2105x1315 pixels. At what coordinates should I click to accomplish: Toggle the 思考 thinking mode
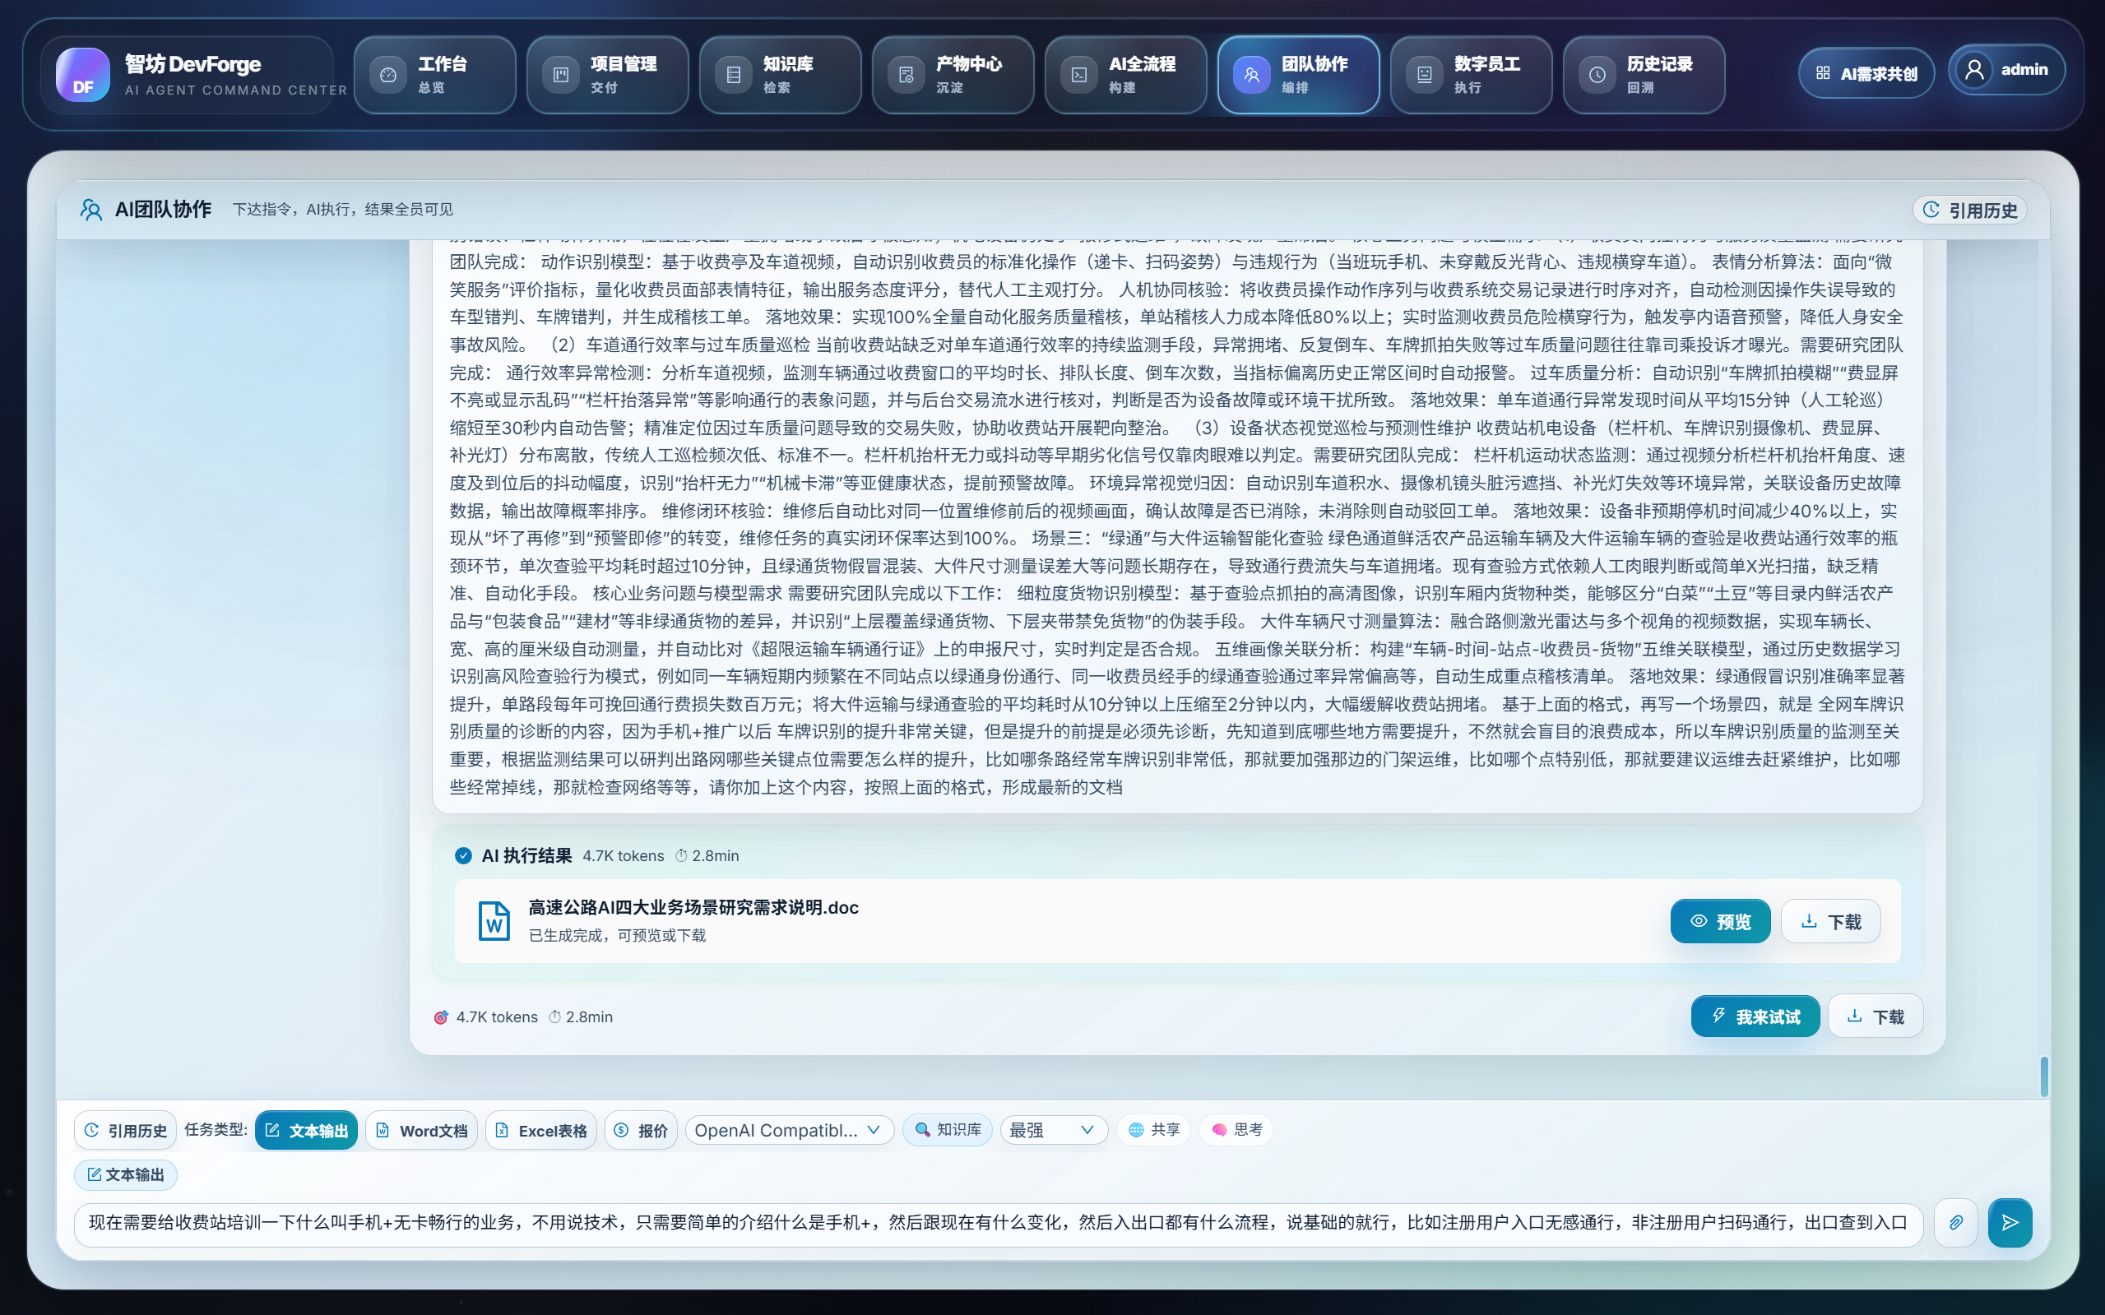(x=1236, y=1130)
